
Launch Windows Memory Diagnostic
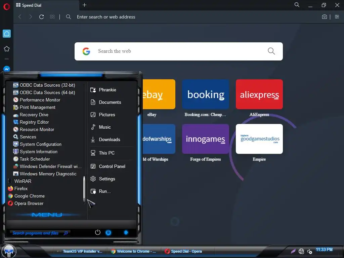pos(45,174)
